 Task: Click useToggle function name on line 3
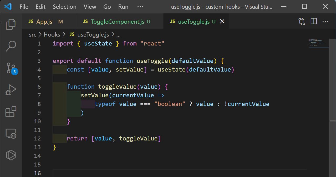click(152, 61)
